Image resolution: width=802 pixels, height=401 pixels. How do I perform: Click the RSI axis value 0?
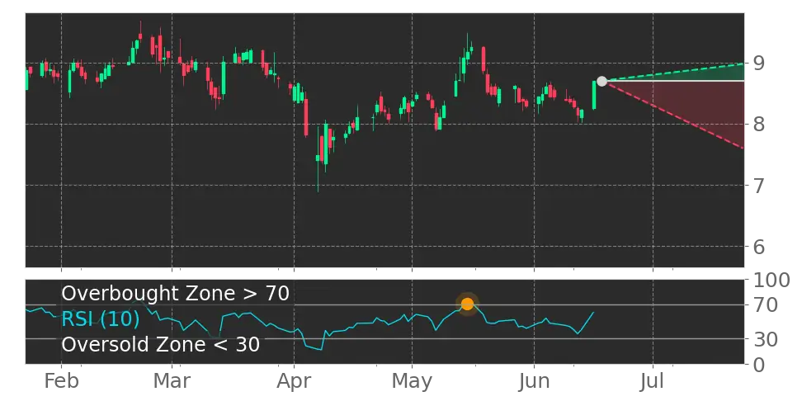(757, 365)
